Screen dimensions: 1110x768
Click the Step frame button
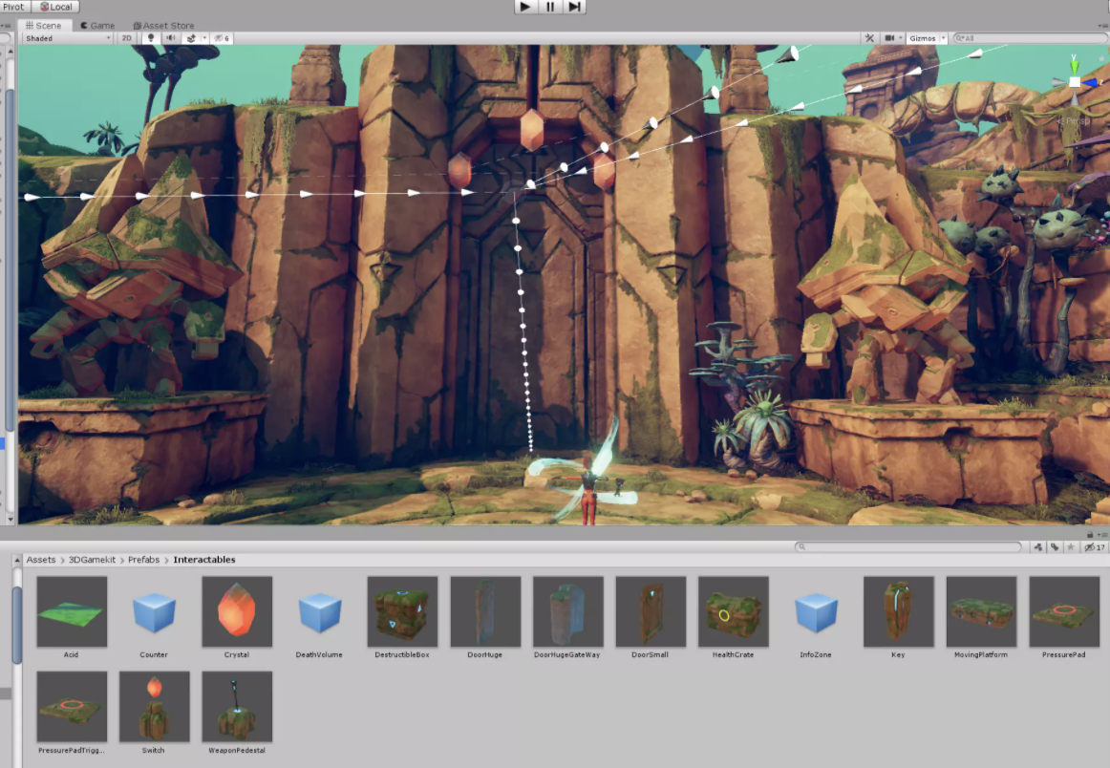point(574,7)
